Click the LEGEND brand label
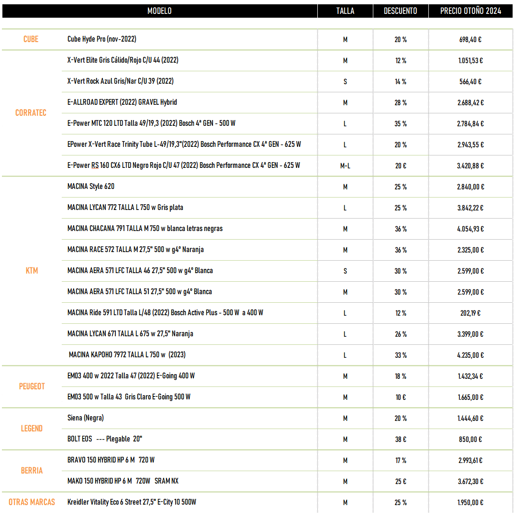The width and height of the screenshot is (515, 518). pos(32,429)
